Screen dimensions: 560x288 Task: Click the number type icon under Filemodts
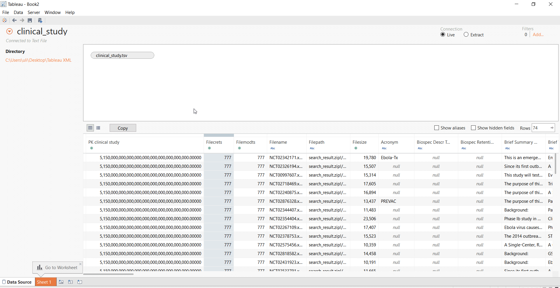(239, 148)
